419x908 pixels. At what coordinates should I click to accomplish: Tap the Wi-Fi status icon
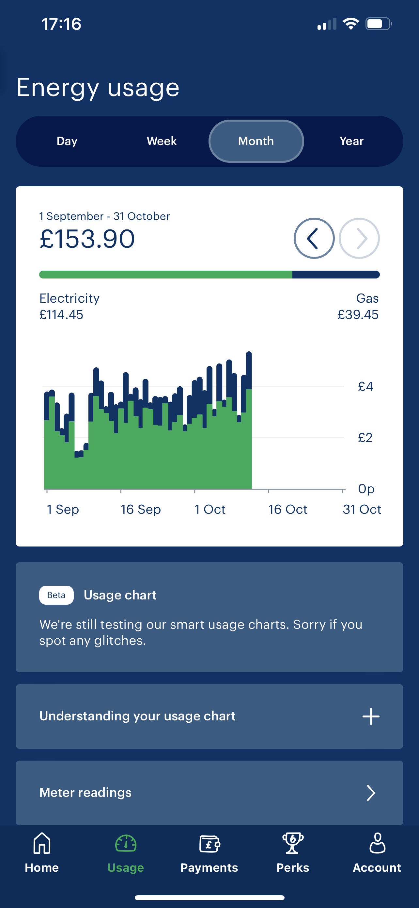tap(351, 24)
